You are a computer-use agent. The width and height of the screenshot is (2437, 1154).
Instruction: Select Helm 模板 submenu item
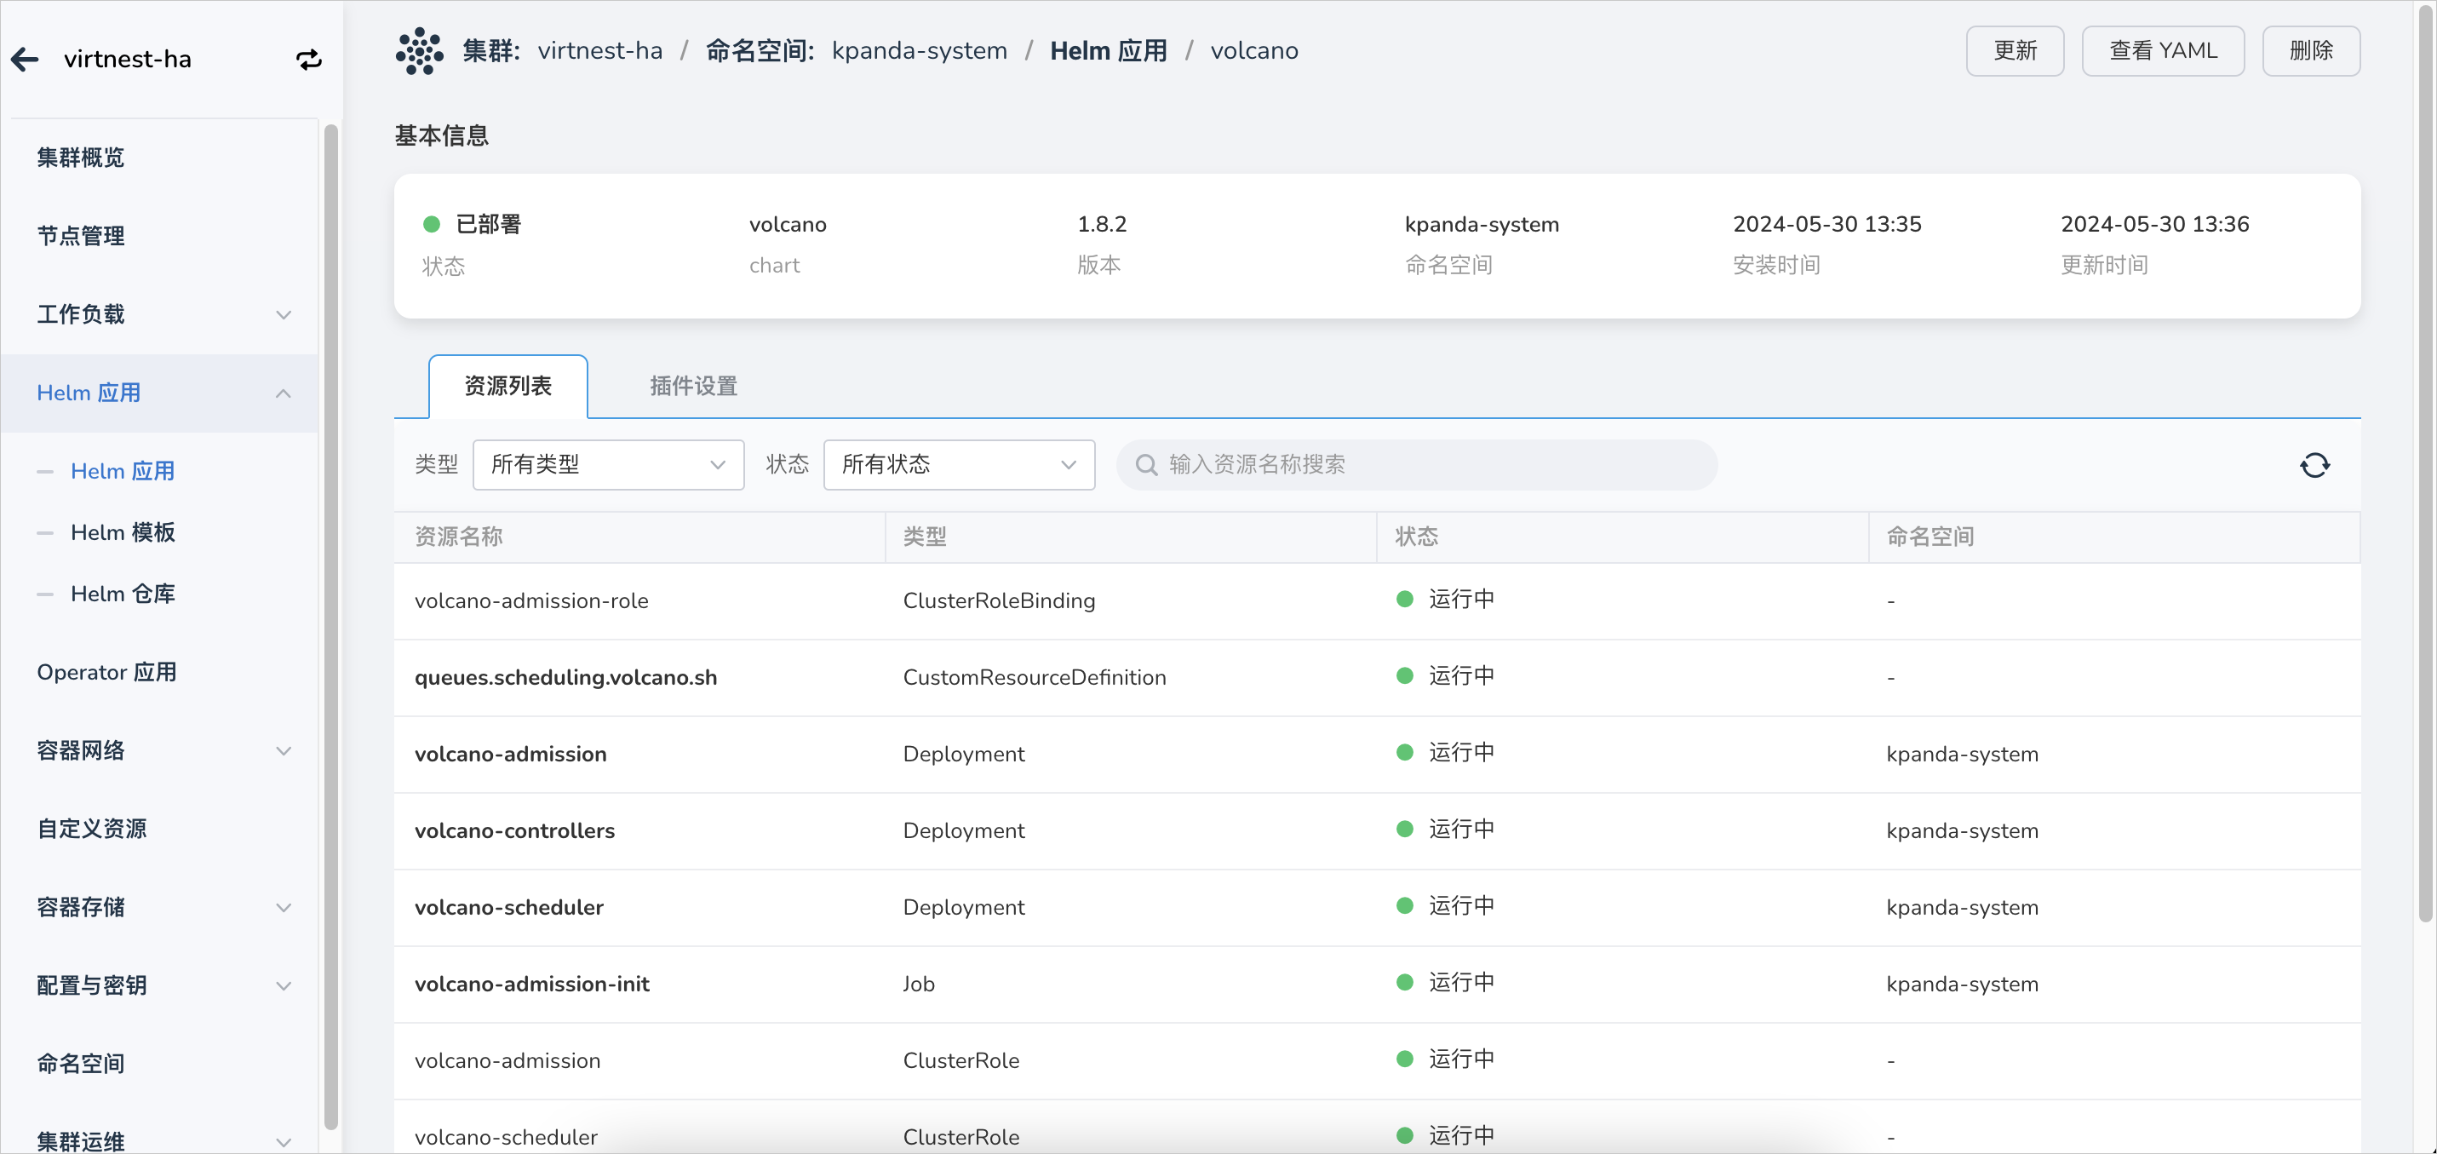point(123,532)
